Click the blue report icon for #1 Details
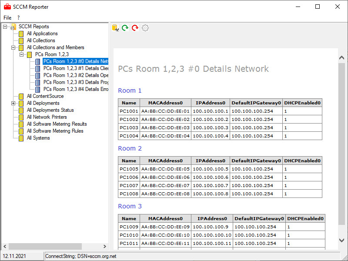The width and height of the screenshot is (348, 261). pos(38,68)
